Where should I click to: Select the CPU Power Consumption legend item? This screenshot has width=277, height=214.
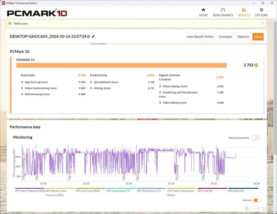(182, 192)
